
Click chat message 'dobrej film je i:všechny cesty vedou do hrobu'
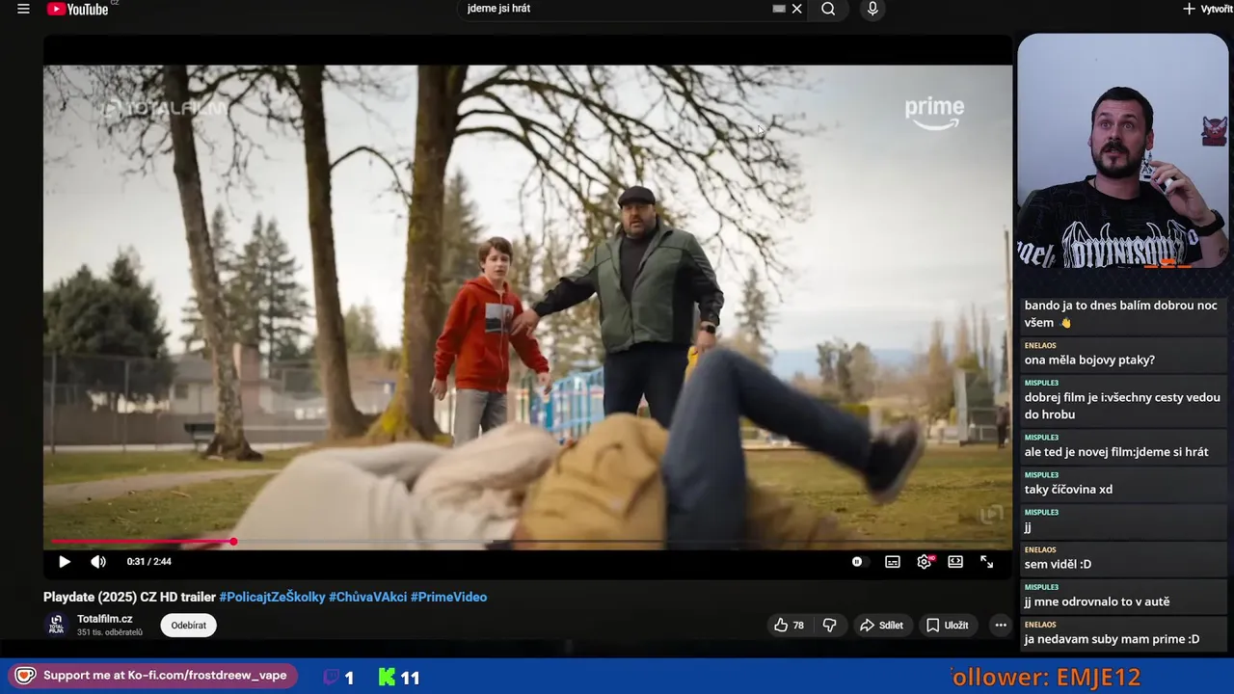pos(1122,406)
